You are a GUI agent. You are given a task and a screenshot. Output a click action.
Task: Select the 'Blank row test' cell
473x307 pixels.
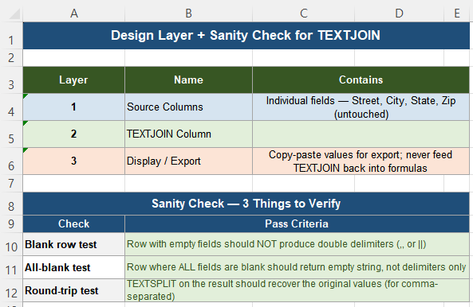(74, 244)
